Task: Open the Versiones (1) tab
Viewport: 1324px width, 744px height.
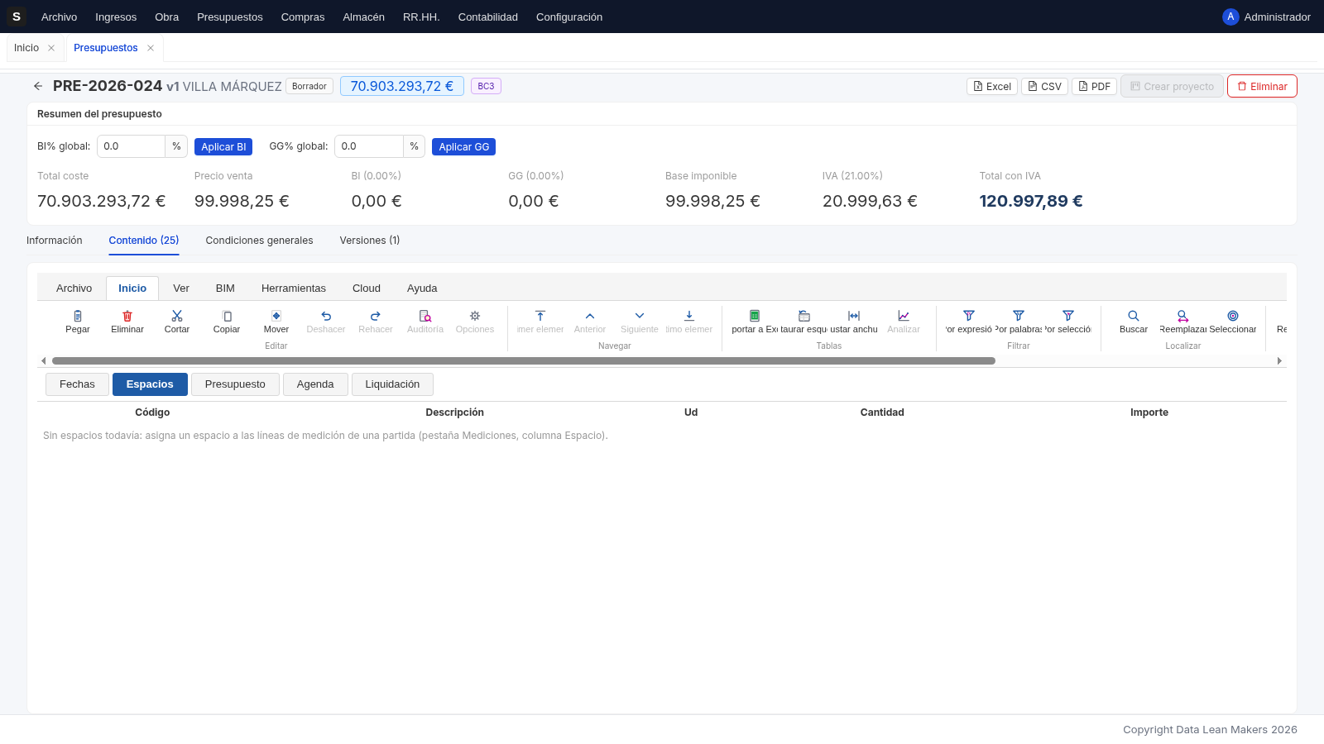Action: pyautogui.click(x=370, y=241)
